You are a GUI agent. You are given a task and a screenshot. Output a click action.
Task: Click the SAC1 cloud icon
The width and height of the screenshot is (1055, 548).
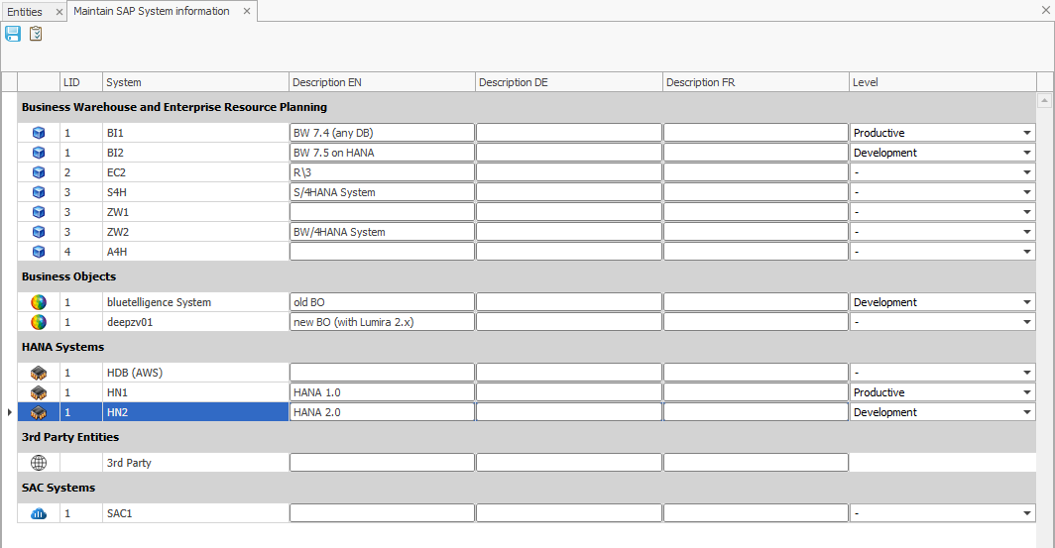pos(39,513)
